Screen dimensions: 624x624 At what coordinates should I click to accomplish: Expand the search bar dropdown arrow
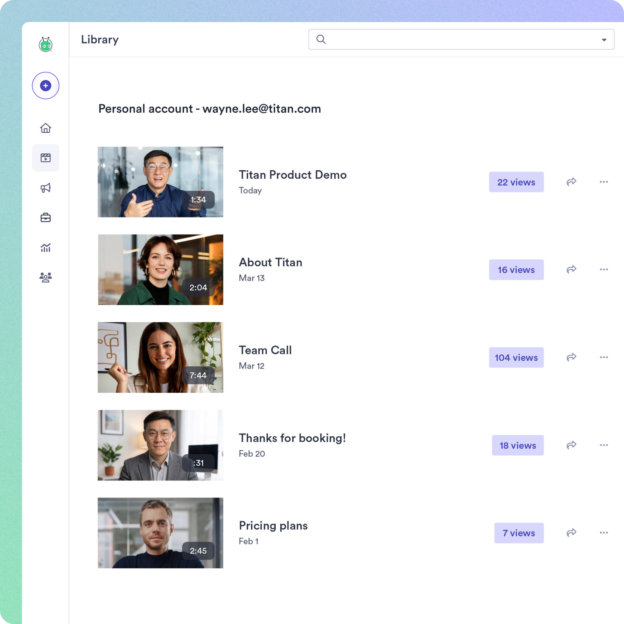click(604, 40)
